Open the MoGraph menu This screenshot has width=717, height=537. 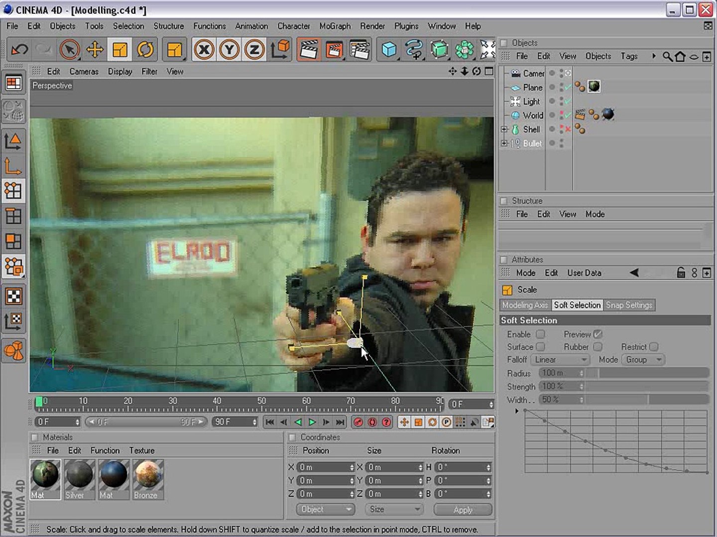click(335, 26)
